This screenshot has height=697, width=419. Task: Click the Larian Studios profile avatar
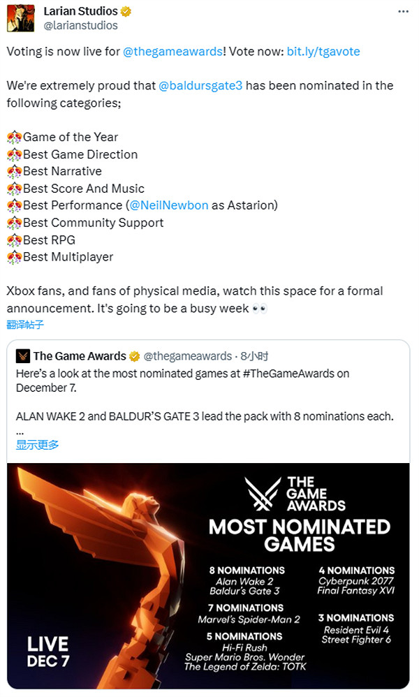coord(21,18)
